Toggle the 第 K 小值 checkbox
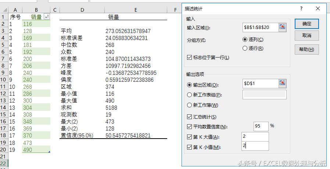The height and width of the screenshot is (169, 330). (x=189, y=147)
